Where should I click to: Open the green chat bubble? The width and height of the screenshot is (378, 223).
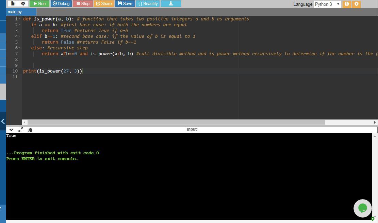[362, 208]
